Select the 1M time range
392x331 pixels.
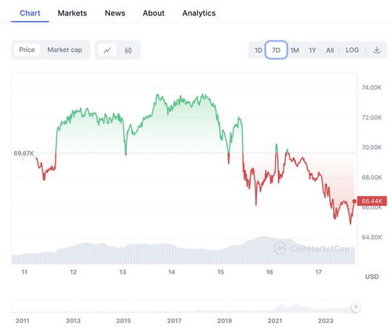[295, 50]
